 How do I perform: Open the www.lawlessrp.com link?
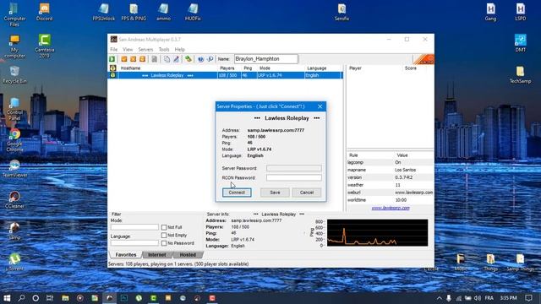(x=391, y=208)
